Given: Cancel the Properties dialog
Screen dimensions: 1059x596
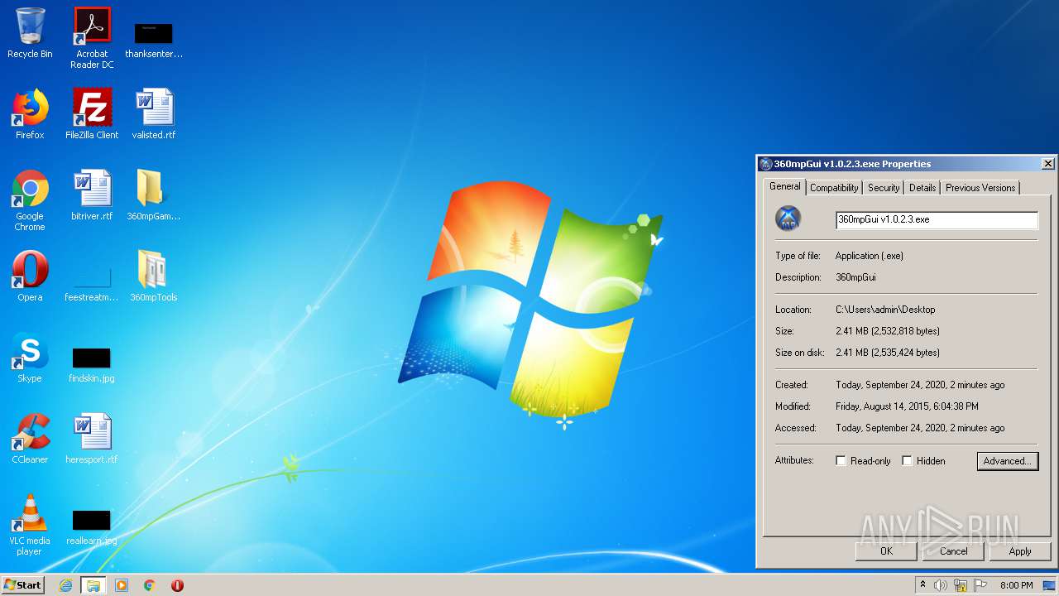Looking at the screenshot, I should (x=953, y=551).
